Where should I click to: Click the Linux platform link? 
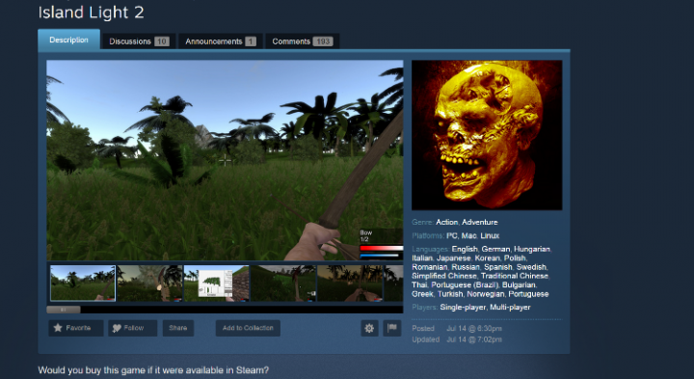(490, 236)
